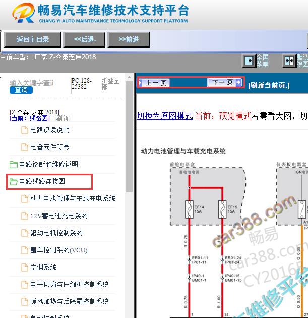Image resolution: width=308 pixels, height=318 pixels.
Task: Open the 12V蓄电池充电系统 item
Action: click(x=59, y=216)
